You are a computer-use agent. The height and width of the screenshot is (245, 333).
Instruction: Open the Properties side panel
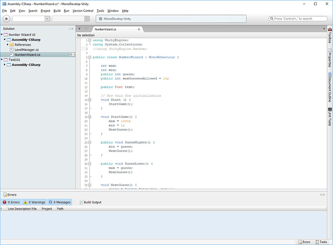tap(330, 59)
